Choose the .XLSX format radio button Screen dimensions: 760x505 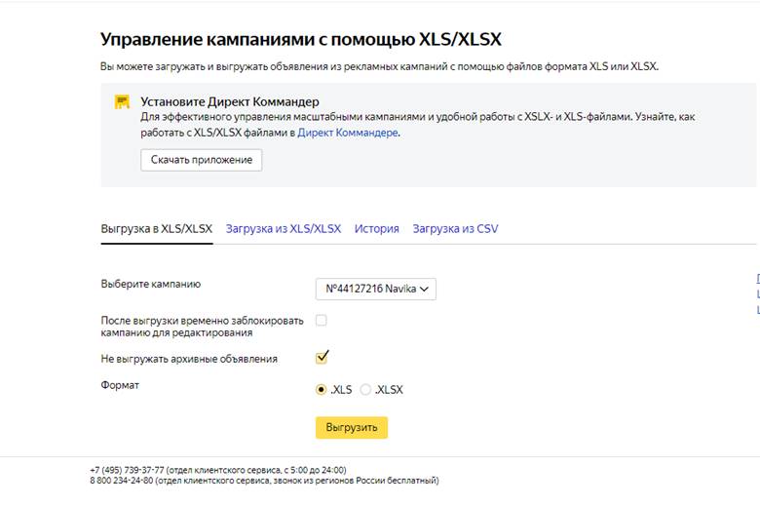point(365,389)
